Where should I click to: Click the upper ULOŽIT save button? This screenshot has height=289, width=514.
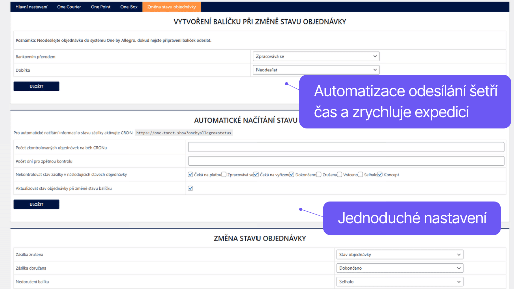point(36,86)
